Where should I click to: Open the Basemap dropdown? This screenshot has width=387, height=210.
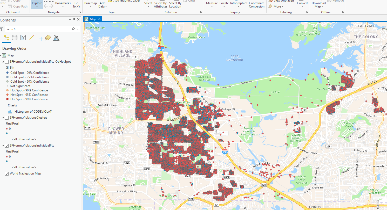[91, 4]
